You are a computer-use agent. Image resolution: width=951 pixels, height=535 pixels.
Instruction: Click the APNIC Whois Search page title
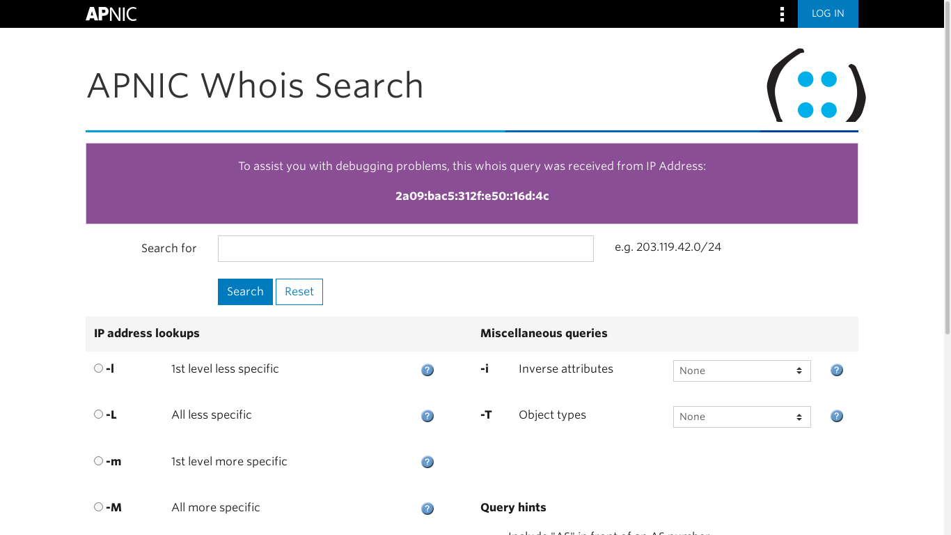click(x=255, y=86)
